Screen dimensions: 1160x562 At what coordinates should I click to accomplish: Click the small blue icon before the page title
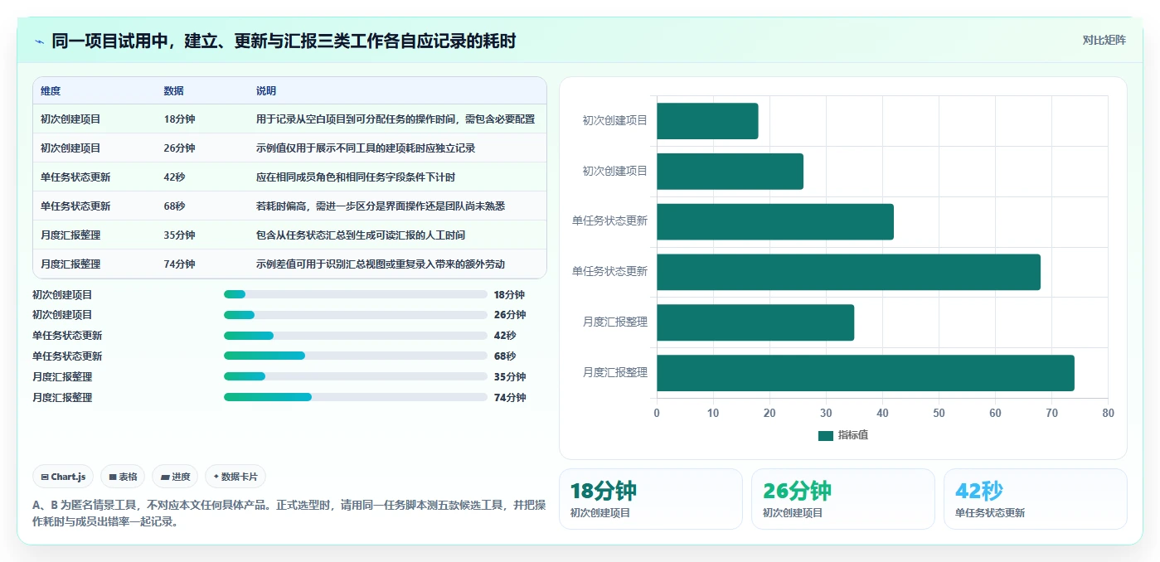point(39,41)
